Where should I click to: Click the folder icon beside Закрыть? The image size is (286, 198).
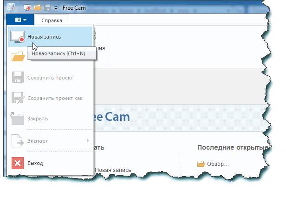pos(17,119)
